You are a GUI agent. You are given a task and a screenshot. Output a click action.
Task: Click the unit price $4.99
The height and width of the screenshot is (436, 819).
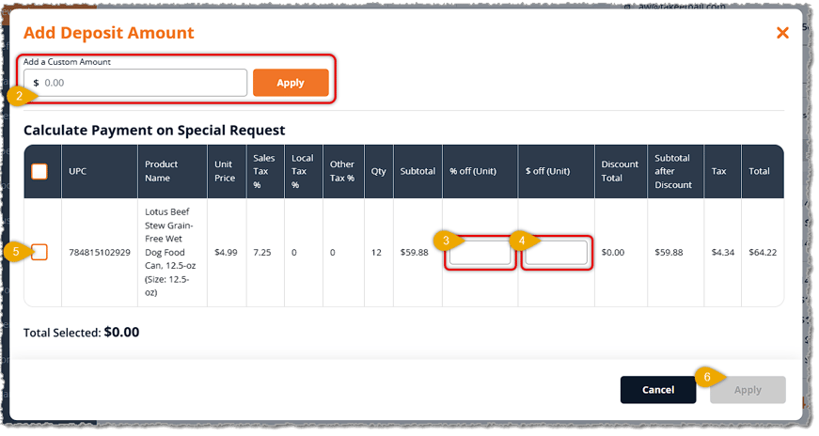point(226,252)
